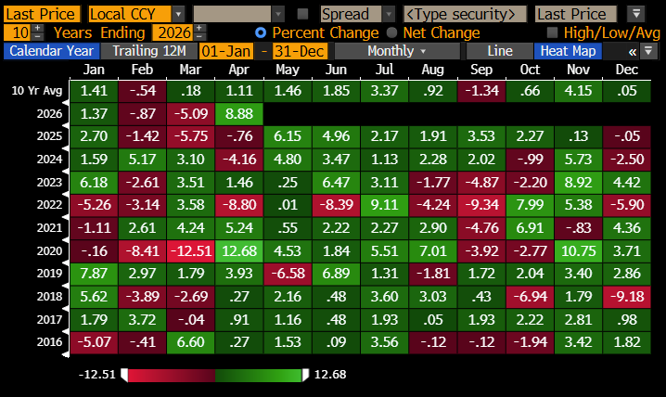
Task: Open menu icon beside the rightmost Last Price field
Action: pyautogui.click(x=635, y=14)
